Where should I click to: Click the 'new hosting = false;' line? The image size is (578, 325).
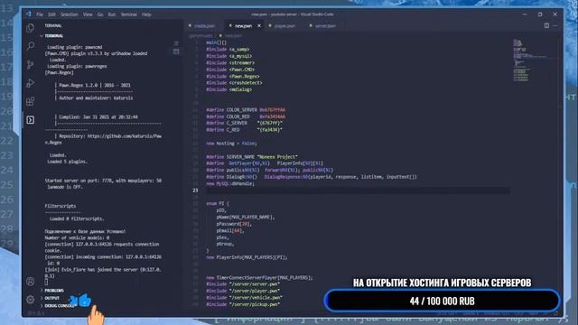[231, 144]
